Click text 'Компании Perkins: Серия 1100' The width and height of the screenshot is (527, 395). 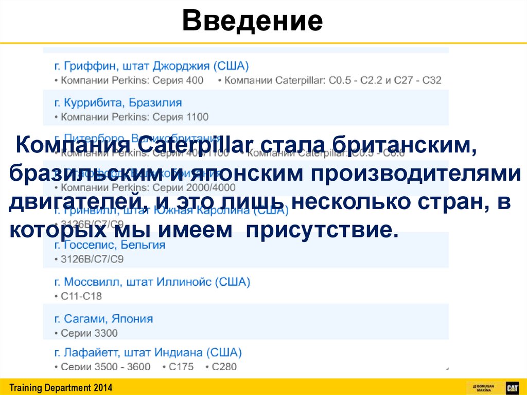click(x=134, y=117)
